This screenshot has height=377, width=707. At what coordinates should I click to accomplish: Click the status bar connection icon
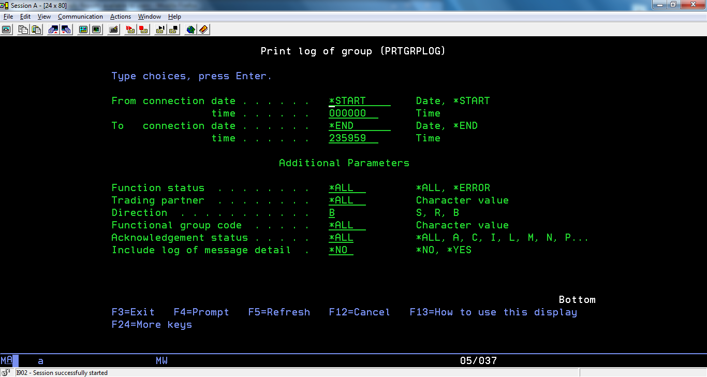click(x=6, y=372)
